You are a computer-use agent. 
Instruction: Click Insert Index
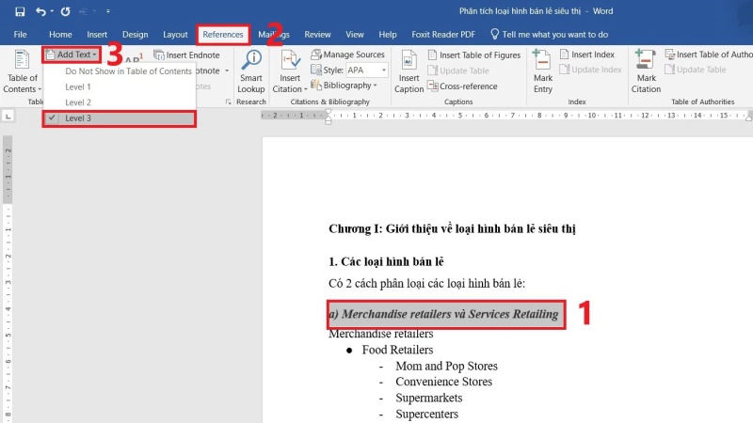(586, 55)
